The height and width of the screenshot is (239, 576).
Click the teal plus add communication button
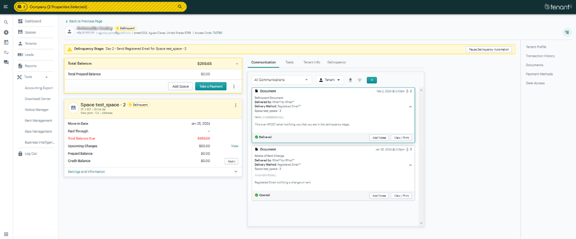pos(371,80)
